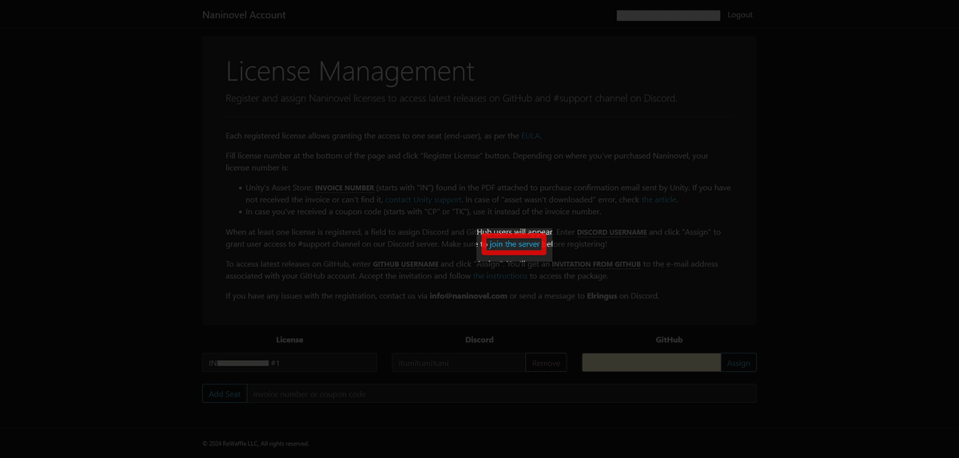Follow the contact Unity support link
Image resolution: width=959 pixels, height=458 pixels.
(424, 199)
